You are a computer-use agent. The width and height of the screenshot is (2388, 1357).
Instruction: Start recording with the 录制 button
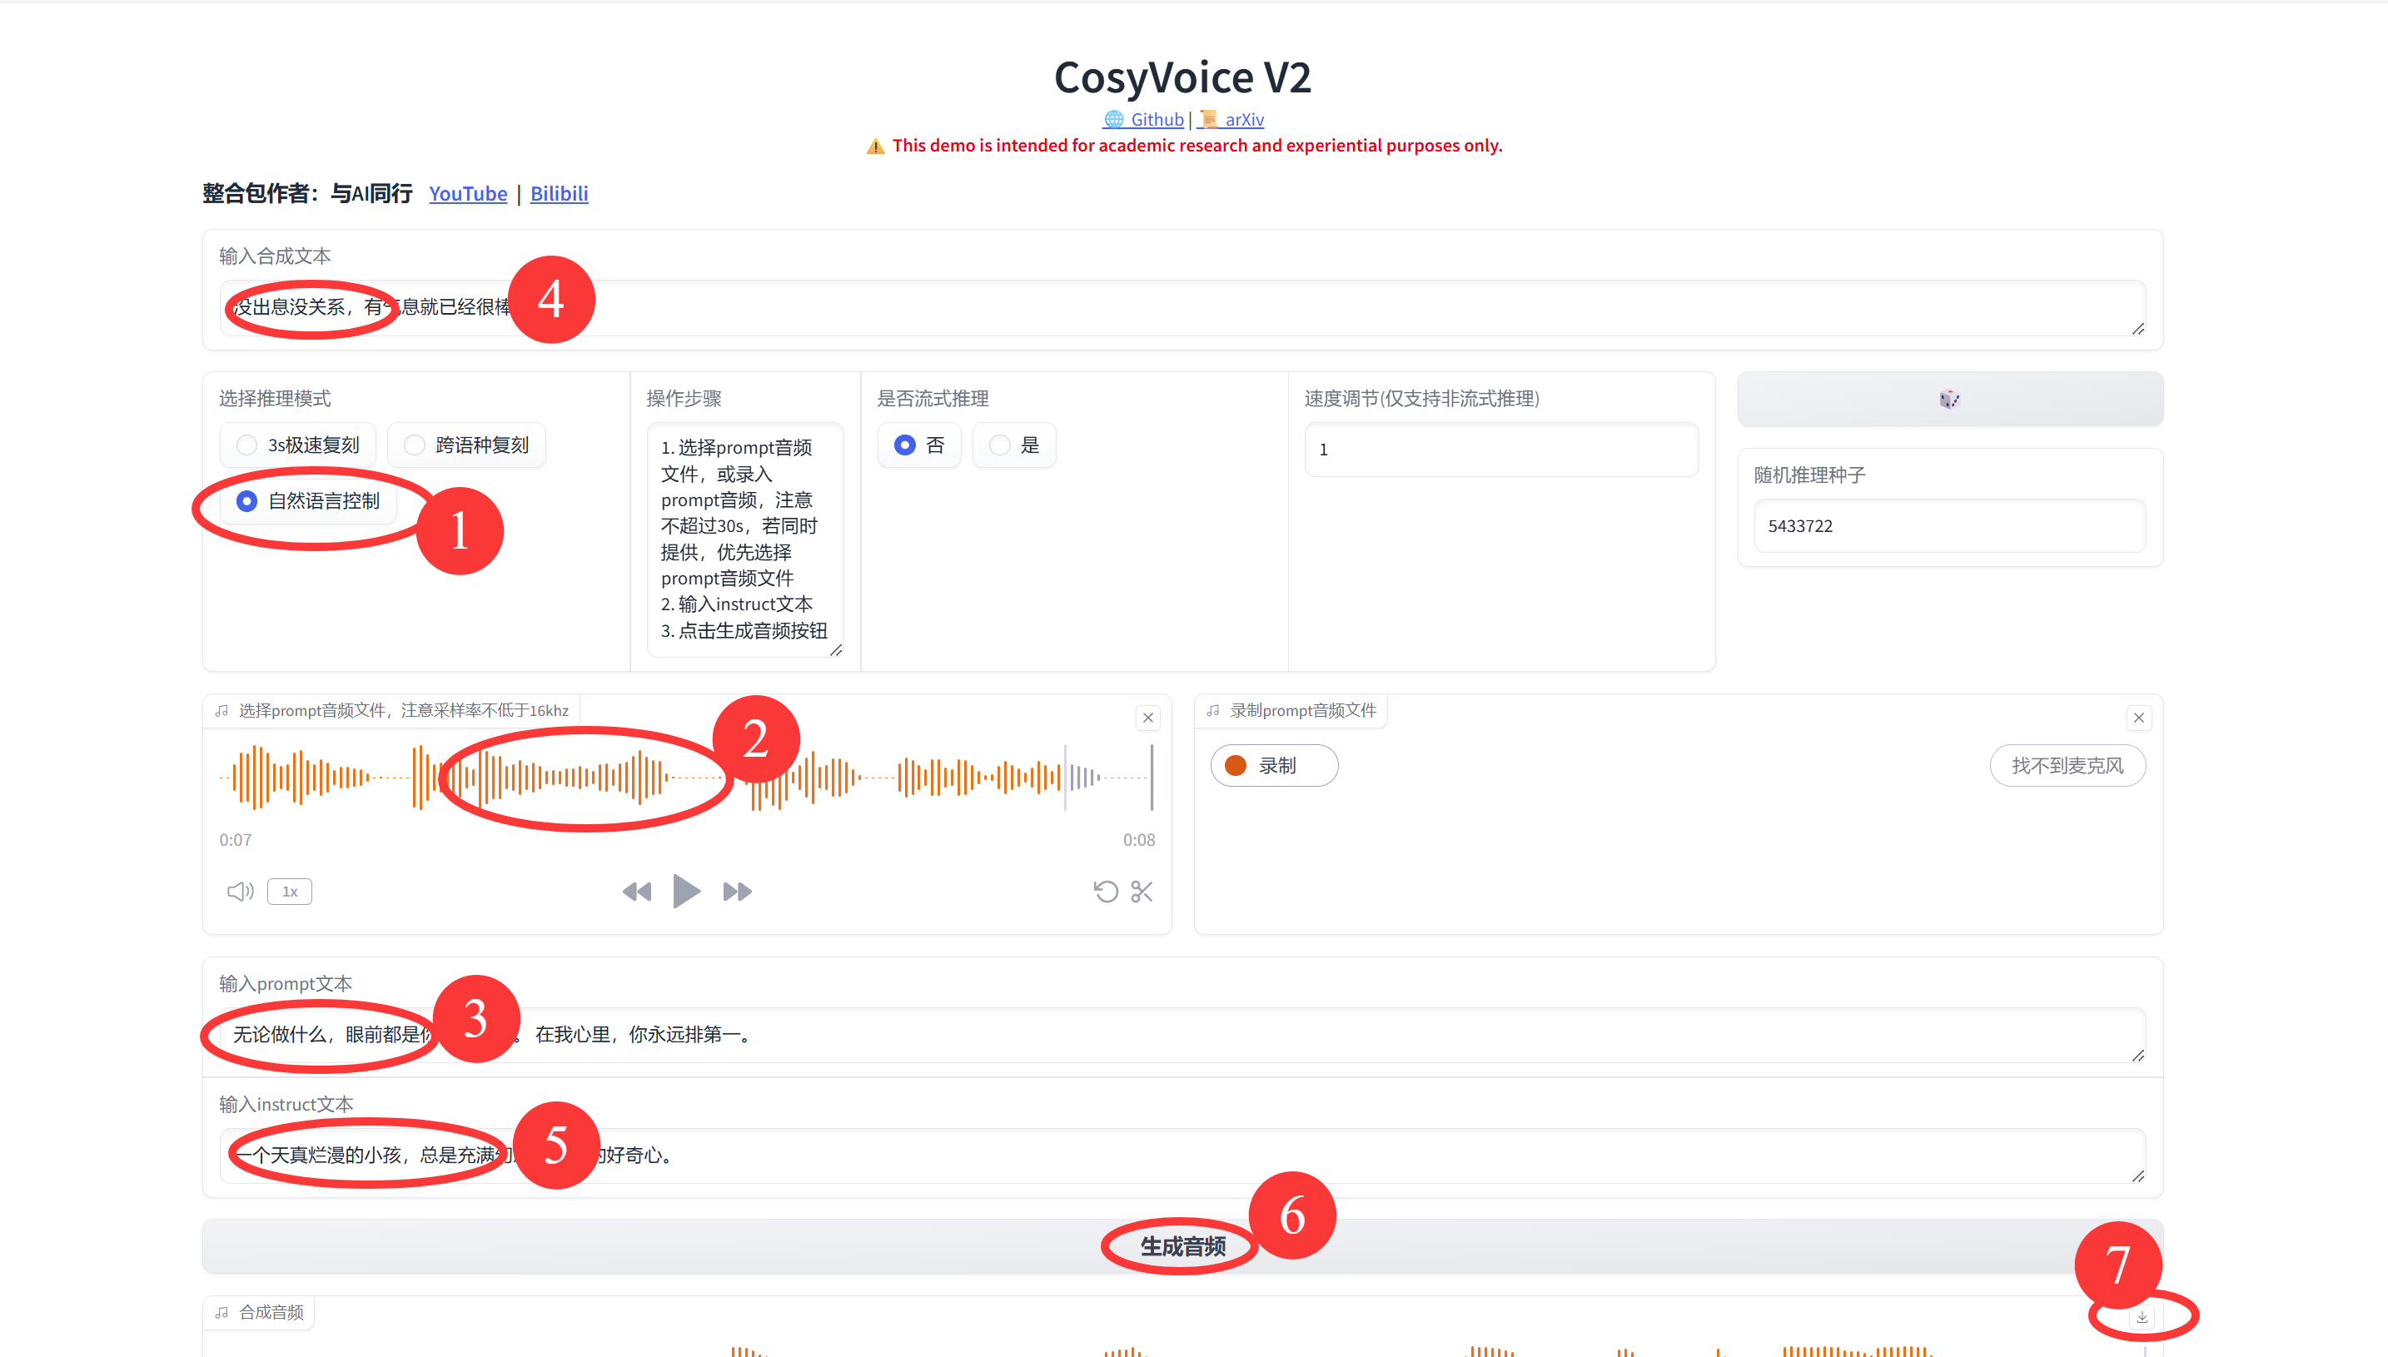1274,766
